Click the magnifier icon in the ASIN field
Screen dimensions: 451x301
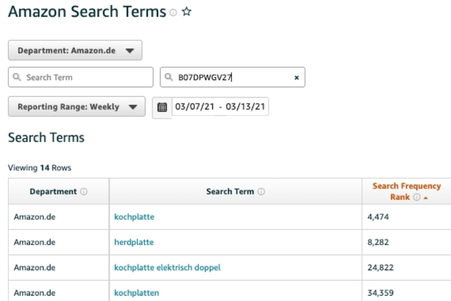(x=168, y=77)
